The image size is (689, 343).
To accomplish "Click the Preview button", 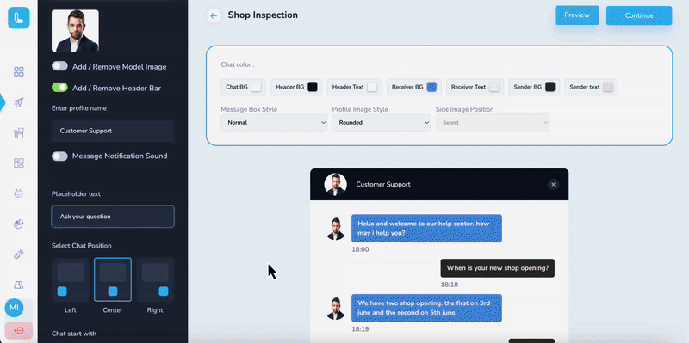I will (x=577, y=15).
